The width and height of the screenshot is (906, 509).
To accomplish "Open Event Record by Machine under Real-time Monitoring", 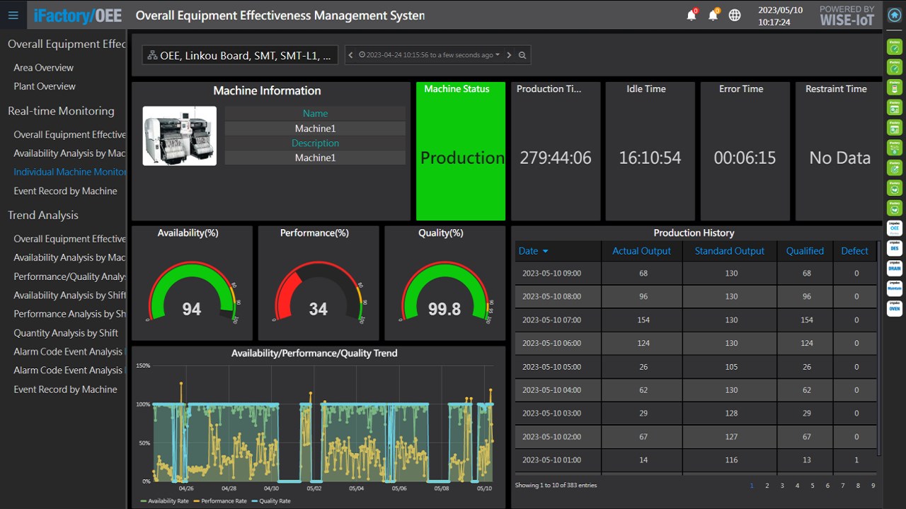I will coord(65,191).
